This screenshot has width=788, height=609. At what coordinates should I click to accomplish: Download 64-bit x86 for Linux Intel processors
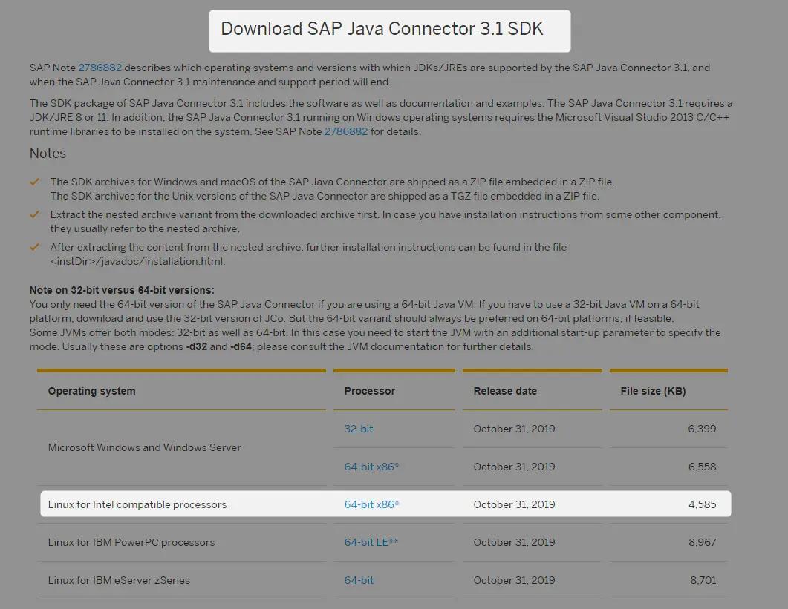[x=371, y=504]
